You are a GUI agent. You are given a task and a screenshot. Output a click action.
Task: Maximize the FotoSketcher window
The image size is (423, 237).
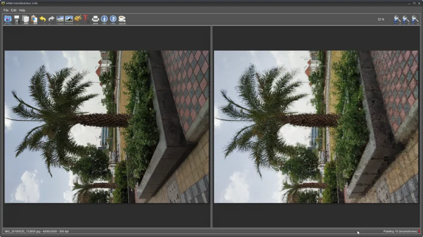coord(415,3)
